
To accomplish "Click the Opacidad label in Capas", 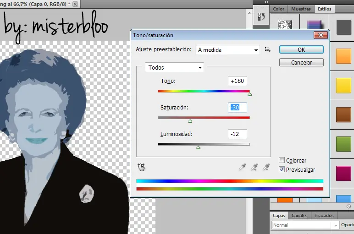I will click(x=348, y=225).
